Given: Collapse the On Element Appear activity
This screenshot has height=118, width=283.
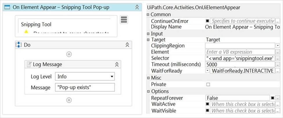Looking at the screenshot, I should (x=137, y=7).
